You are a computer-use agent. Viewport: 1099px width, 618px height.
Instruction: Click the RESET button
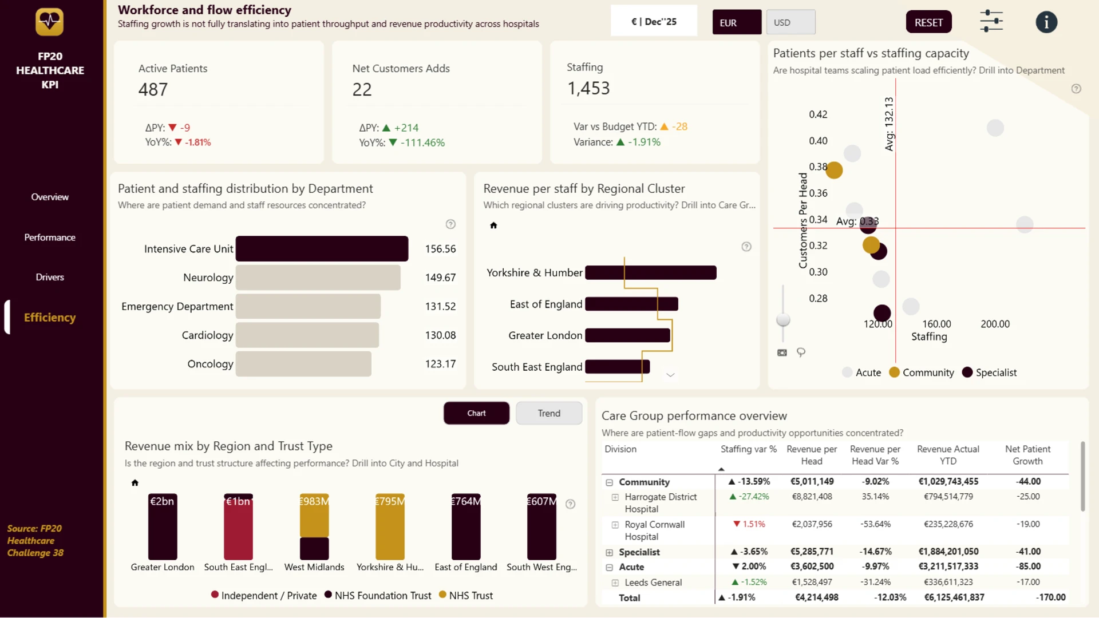928,22
